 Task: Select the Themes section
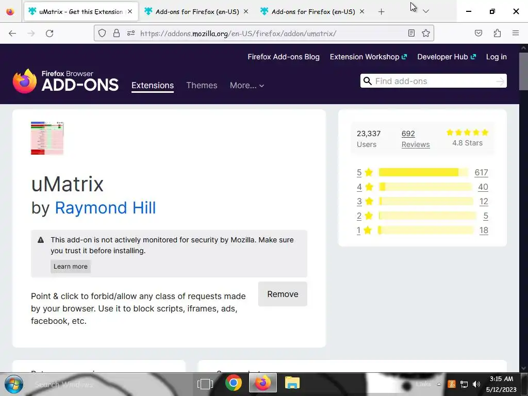click(202, 86)
